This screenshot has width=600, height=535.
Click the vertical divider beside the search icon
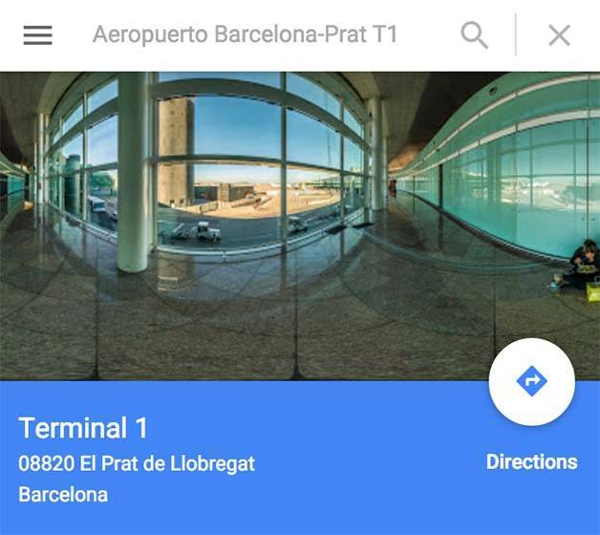(515, 34)
